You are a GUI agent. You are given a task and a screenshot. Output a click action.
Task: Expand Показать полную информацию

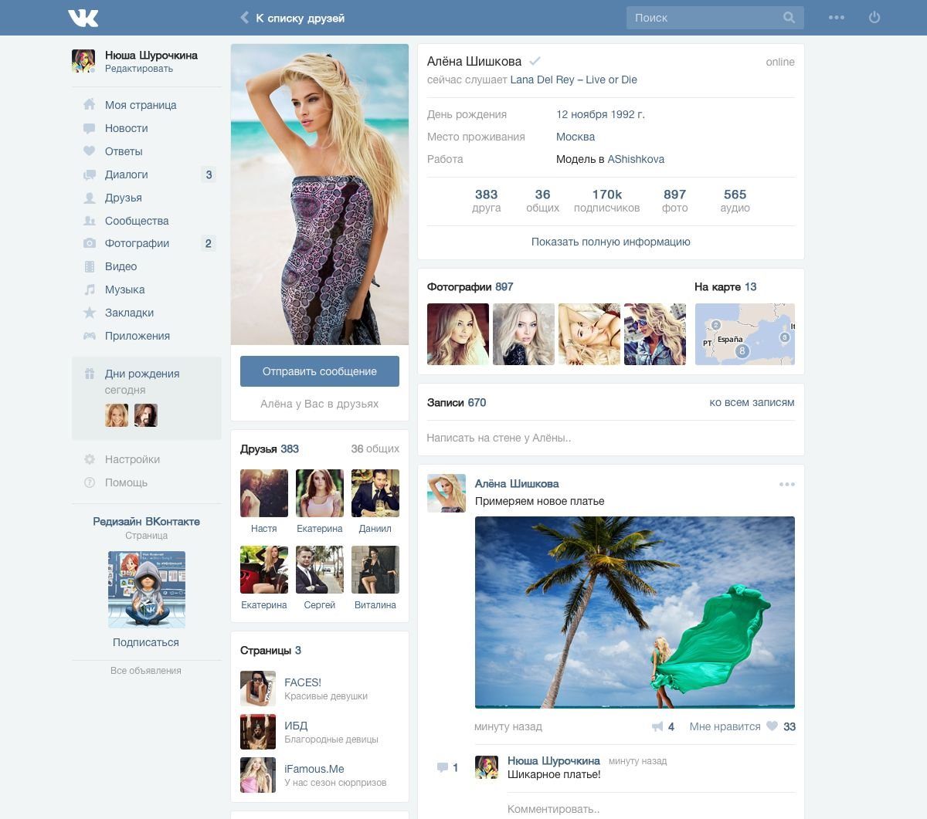tap(610, 242)
